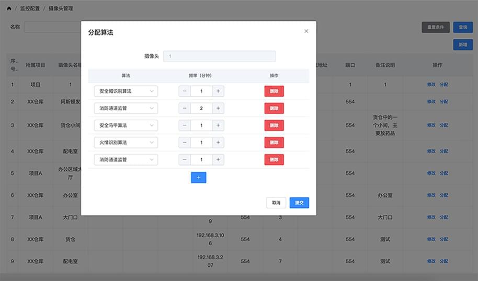Decrease frequency in the 火情识别算法 row
The width and height of the screenshot is (478, 281).
(x=185, y=143)
